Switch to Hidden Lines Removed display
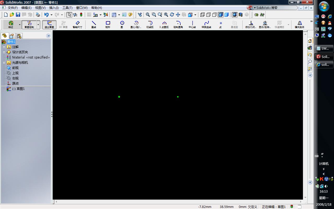Screen dimensions: 334x209 [x=214, y=15]
